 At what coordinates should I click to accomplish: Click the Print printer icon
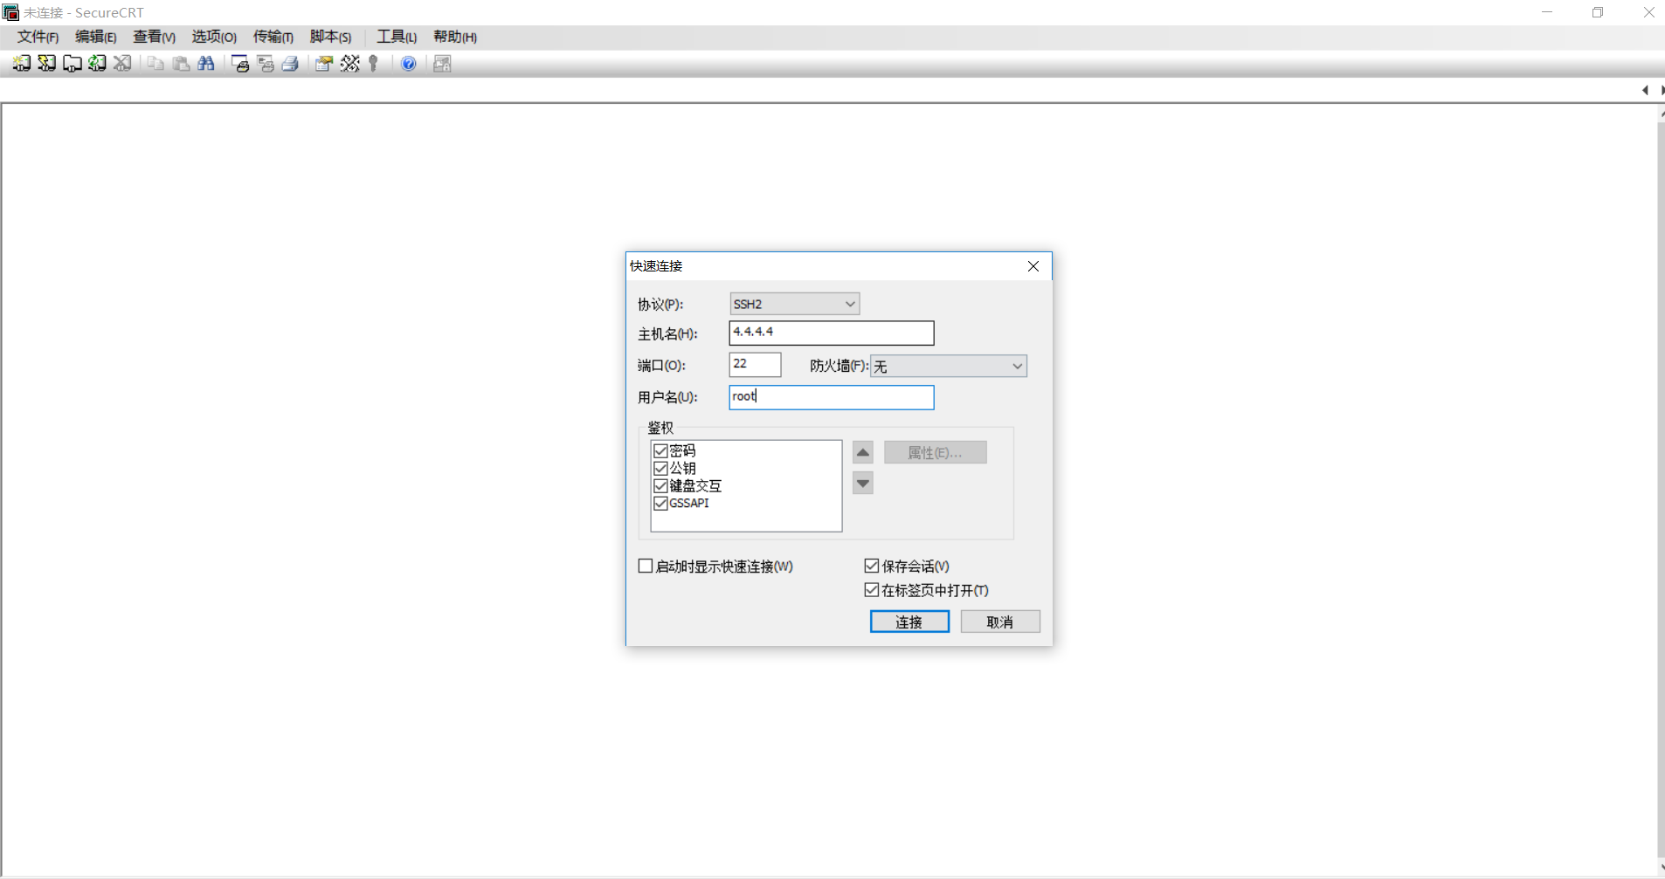[291, 64]
